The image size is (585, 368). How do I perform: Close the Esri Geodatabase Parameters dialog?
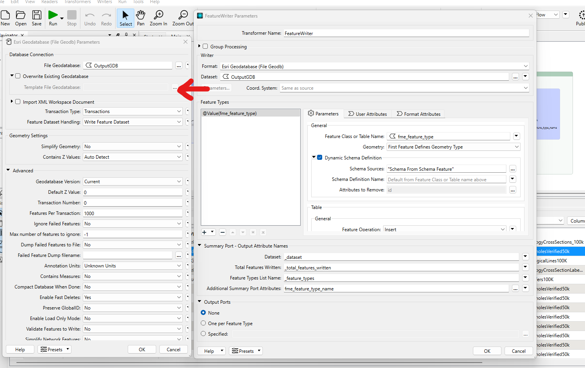click(185, 42)
